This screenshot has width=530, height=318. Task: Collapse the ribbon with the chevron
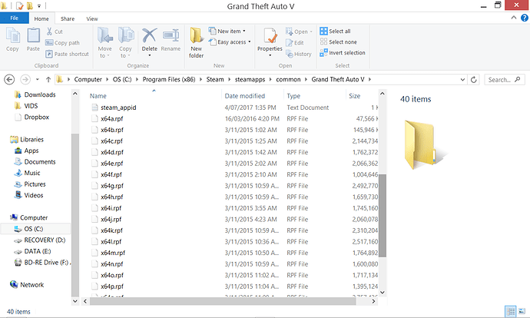coord(514,18)
